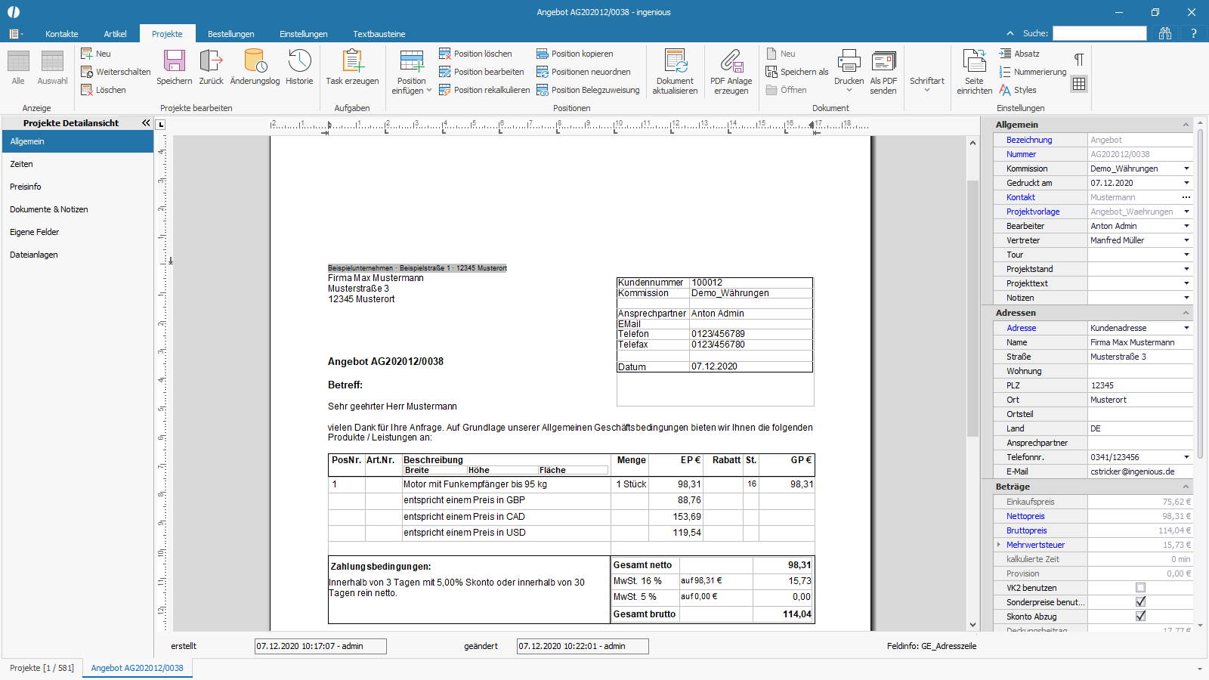Viewport: 1209px width, 680px height.
Task: Switch to the Bestellungen ribbon tab
Action: click(x=231, y=34)
